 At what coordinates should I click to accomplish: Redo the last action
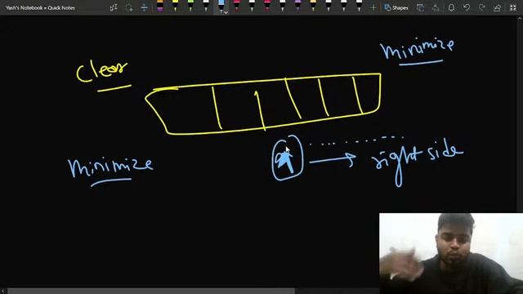click(482, 7)
